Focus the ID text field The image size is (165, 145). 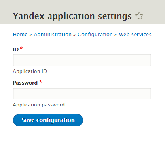click(82, 60)
